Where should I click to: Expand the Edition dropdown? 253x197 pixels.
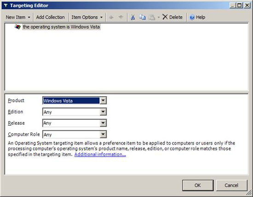click(x=103, y=112)
